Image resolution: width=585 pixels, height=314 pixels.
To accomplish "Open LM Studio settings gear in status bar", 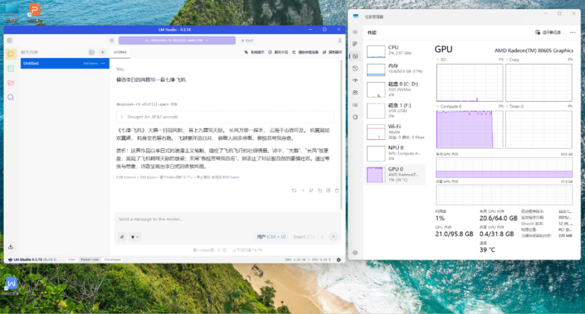I will [339, 260].
